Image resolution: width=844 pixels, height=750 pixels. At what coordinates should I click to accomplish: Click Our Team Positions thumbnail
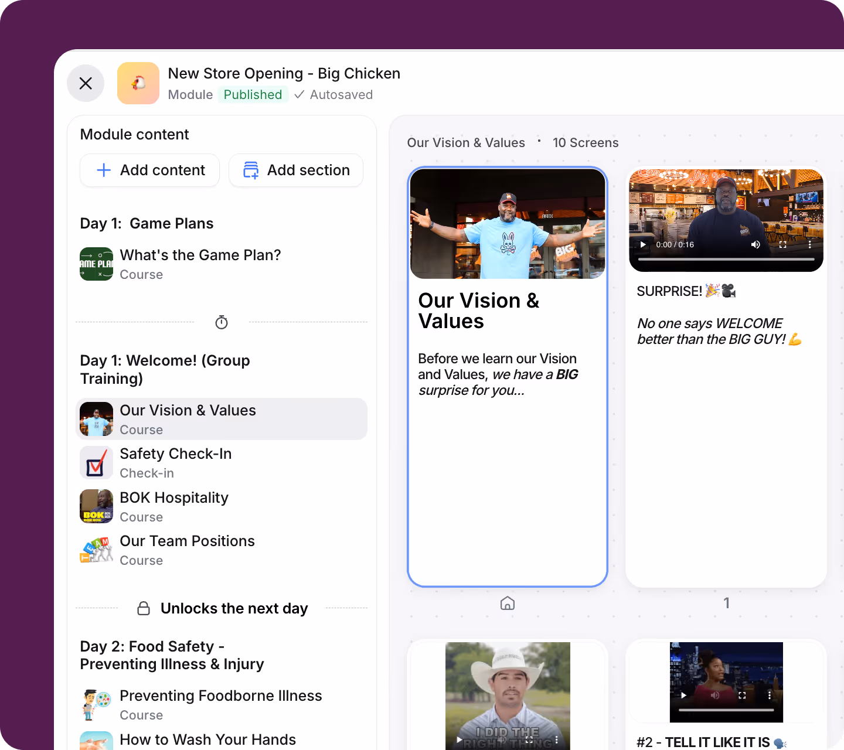[96, 550]
